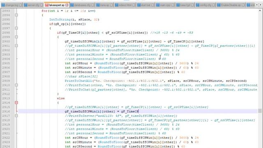Viewport: 263px width, 148px height.
Task: Click line number 2893 in the margin
Action: [6, 11]
